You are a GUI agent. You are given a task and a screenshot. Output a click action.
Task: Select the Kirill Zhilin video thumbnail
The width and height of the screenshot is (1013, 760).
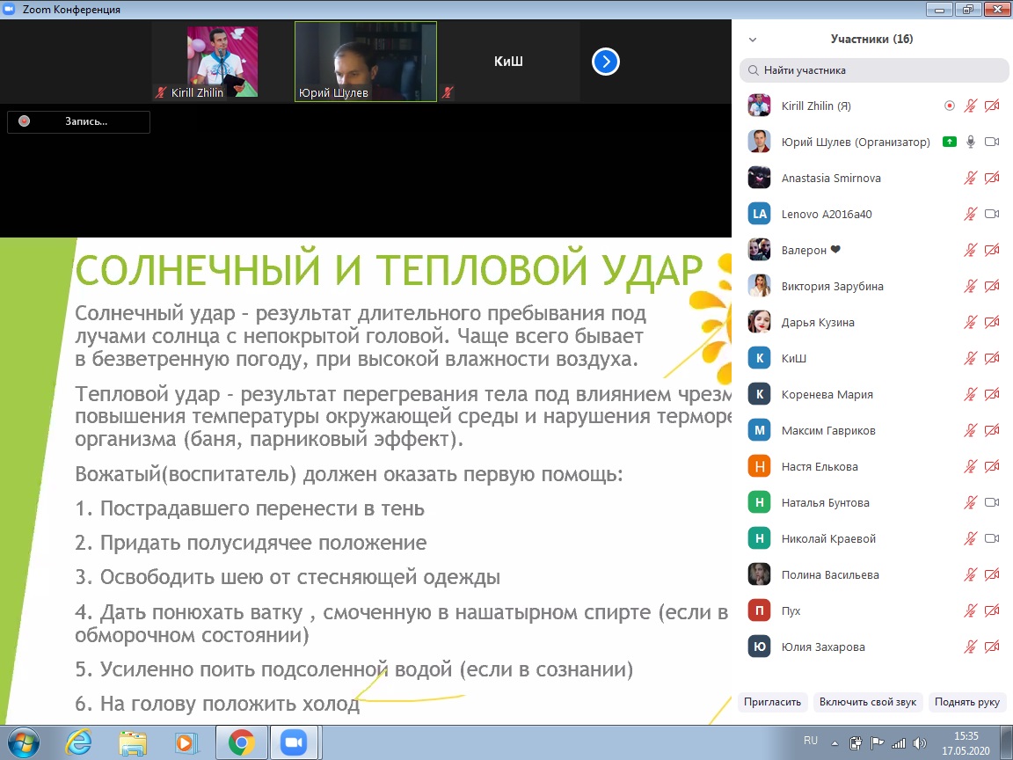222,62
